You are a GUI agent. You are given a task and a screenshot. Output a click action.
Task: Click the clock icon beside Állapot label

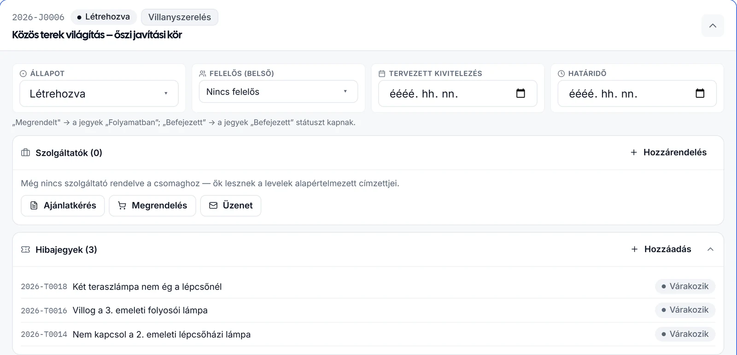tap(23, 74)
